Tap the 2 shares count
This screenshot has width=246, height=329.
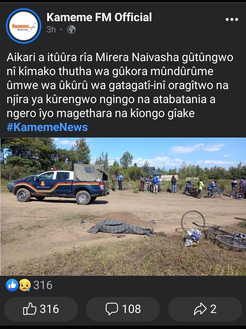(x=214, y=309)
